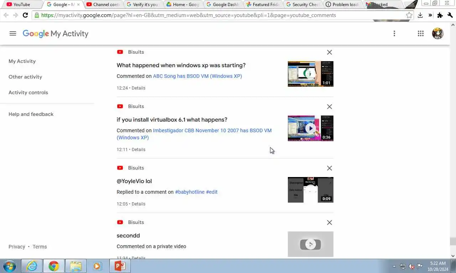This screenshot has width=456, height=273.
Task: Click YouTube icon beside Bisuits above @YoyleVio comment
Action: (120, 168)
